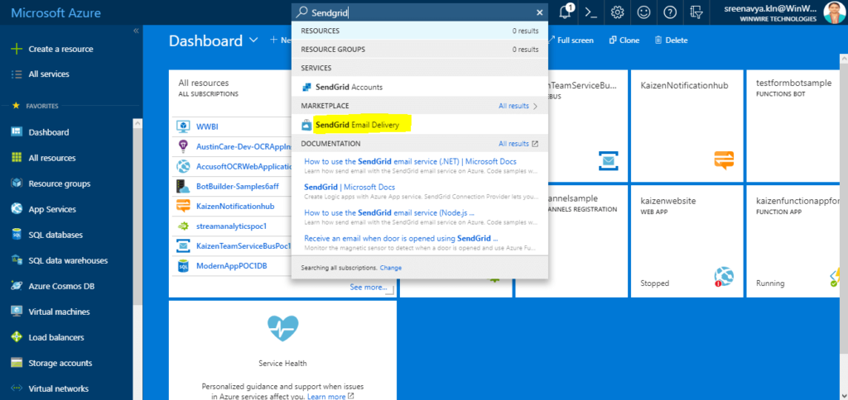This screenshot has height=400, width=848.
Task: Click SQL data warehouses icon
Action: pyautogui.click(x=17, y=260)
